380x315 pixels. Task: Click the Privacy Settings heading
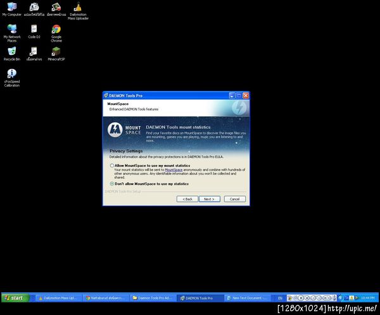click(126, 151)
